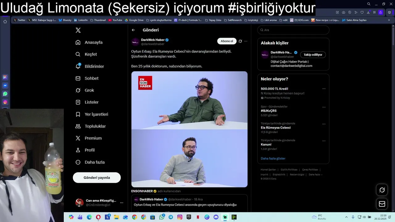
Task: Open browser downloads icon
Action: [368, 12]
